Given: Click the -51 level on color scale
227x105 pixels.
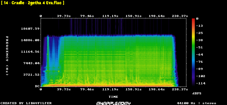Looking at the screenshot, I should pyautogui.click(x=199, y=47).
